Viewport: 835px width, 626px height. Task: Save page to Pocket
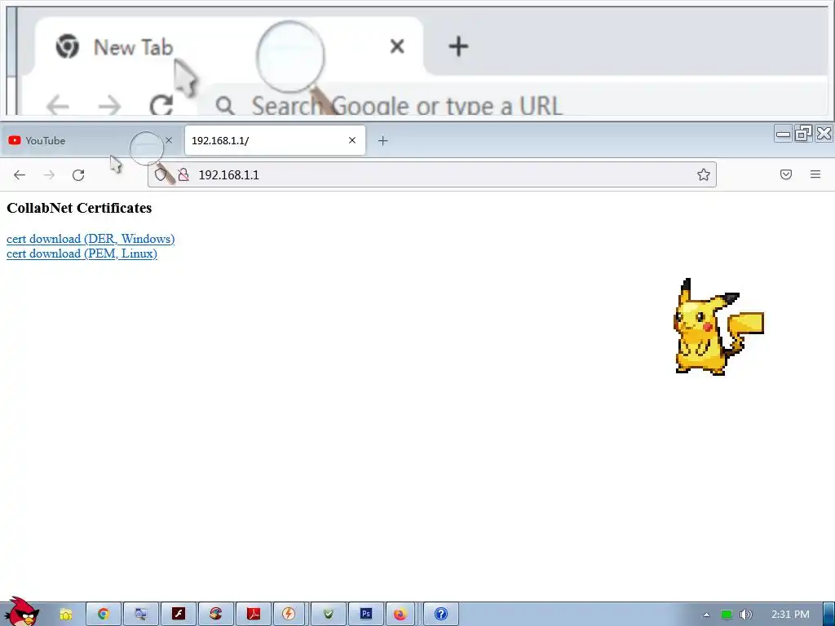click(x=786, y=174)
